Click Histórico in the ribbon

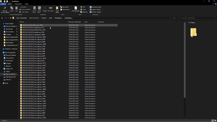pyautogui.click(x=84, y=12)
